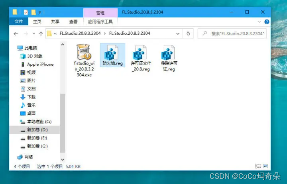
Task: Click the 桌面 desktop icon in sidebar
Action: click(23, 114)
